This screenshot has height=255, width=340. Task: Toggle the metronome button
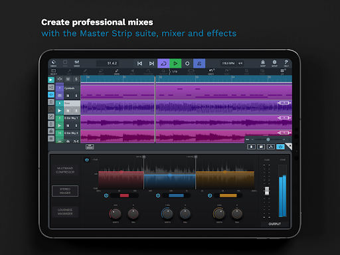pyautogui.click(x=199, y=64)
